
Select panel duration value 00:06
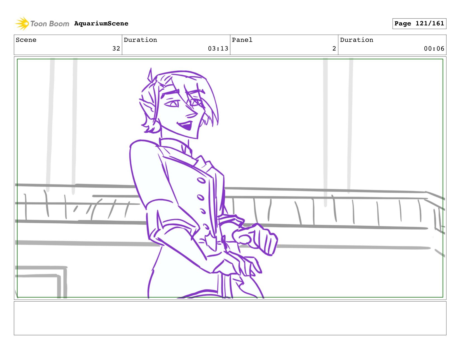(x=434, y=49)
